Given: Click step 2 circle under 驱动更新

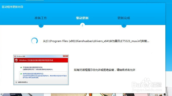Looking at the screenshot, I should pos(82,25).
